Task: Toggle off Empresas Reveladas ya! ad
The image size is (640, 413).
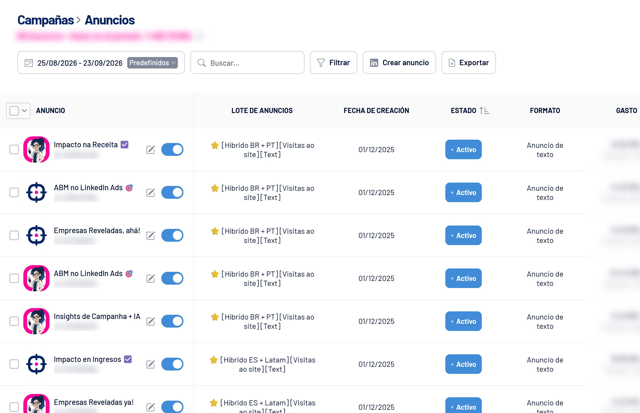Action: tap(172, 407)
